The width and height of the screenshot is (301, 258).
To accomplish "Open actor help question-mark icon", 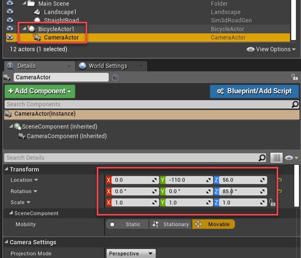I will [115, 77].
